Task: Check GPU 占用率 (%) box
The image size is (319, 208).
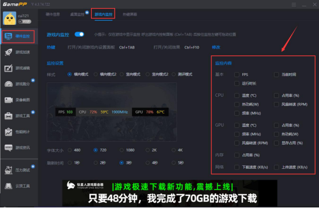Action: coord(276,126)
